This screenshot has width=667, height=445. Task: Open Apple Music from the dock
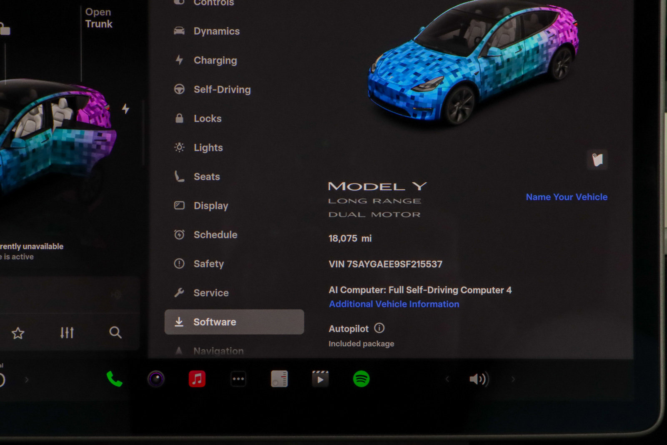click(x=197, y=379)
